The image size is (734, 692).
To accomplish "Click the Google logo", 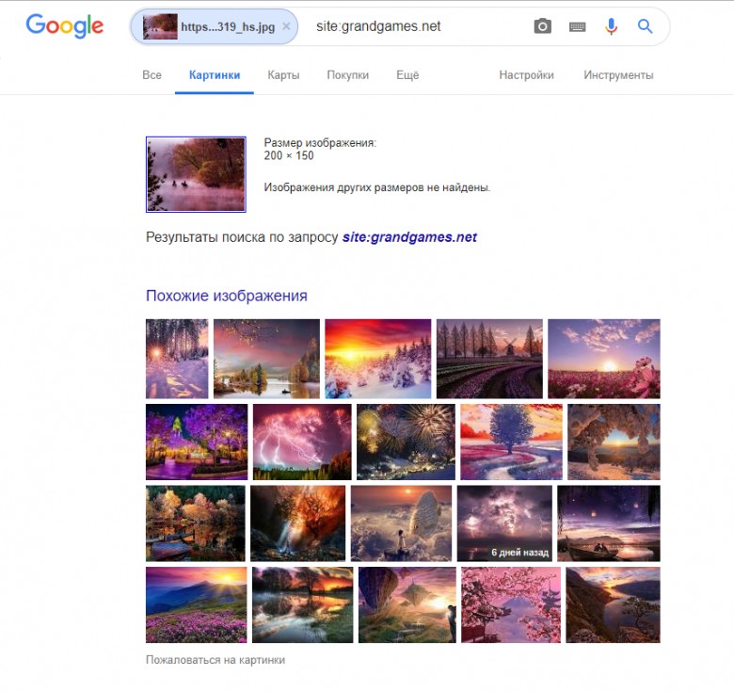I will pos(65,25).
